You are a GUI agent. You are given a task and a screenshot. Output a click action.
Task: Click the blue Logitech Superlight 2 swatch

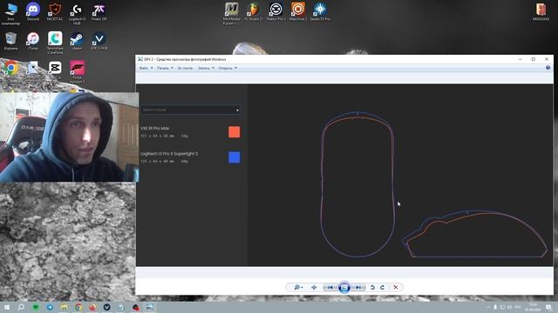click(x=235, y=157)
